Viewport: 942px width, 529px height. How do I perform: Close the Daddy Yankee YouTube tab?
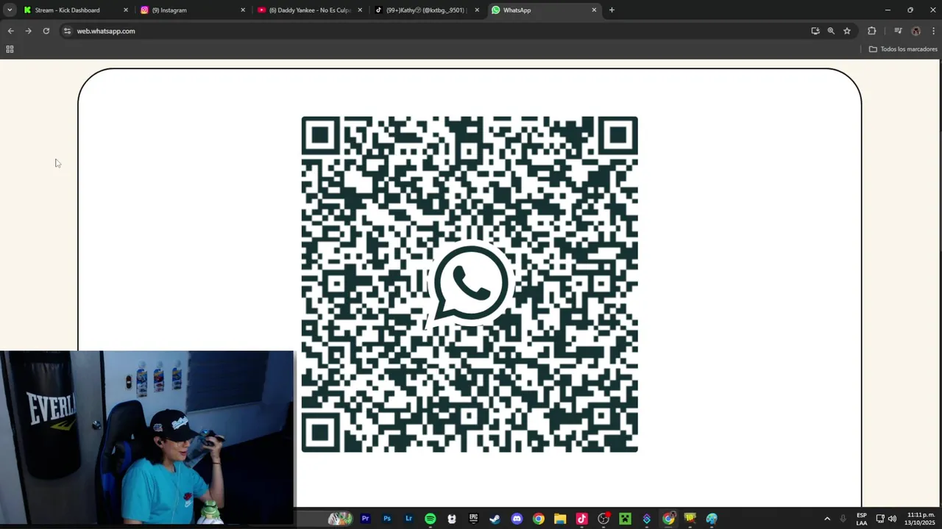[360, 10]
